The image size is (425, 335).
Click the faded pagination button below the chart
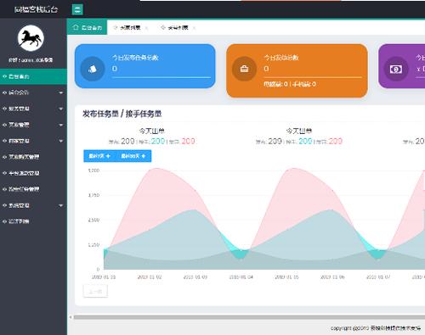click(x=95, y=291)
